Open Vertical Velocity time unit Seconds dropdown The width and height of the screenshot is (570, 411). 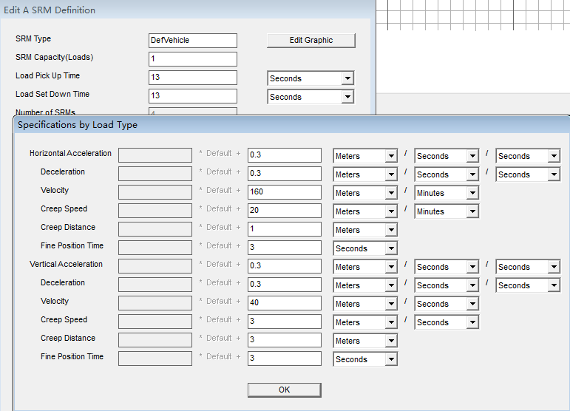point(447,304)
